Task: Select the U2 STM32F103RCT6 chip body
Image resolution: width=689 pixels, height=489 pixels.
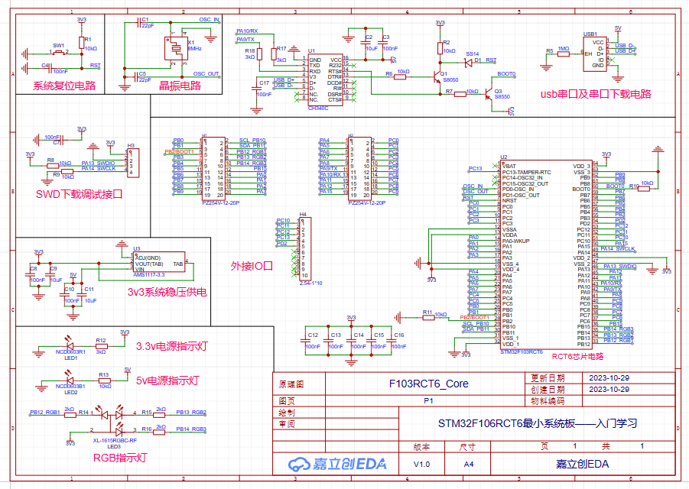Action: click(x=546, y=255)
